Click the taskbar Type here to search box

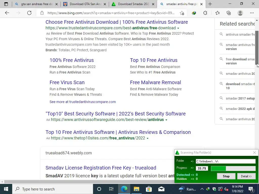pos(53,189)
